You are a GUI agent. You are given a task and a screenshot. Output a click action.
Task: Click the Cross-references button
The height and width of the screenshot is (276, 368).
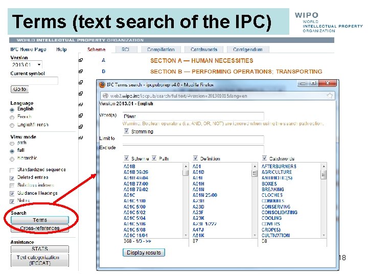(x=40, y=228)
